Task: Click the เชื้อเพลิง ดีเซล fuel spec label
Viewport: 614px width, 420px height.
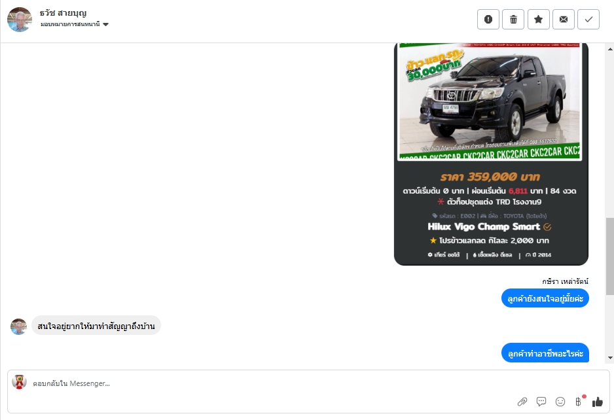Action: tap(492, 255)
